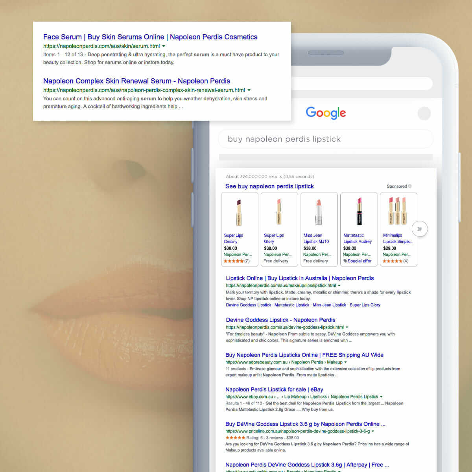Open the Napoleon Perdis Lipstick eBay result
This screenshot has height=472, width=472.
pyautogui.click(x=274, y=389)
